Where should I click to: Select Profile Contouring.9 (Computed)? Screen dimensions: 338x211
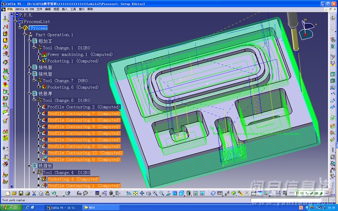click(84, 127)
